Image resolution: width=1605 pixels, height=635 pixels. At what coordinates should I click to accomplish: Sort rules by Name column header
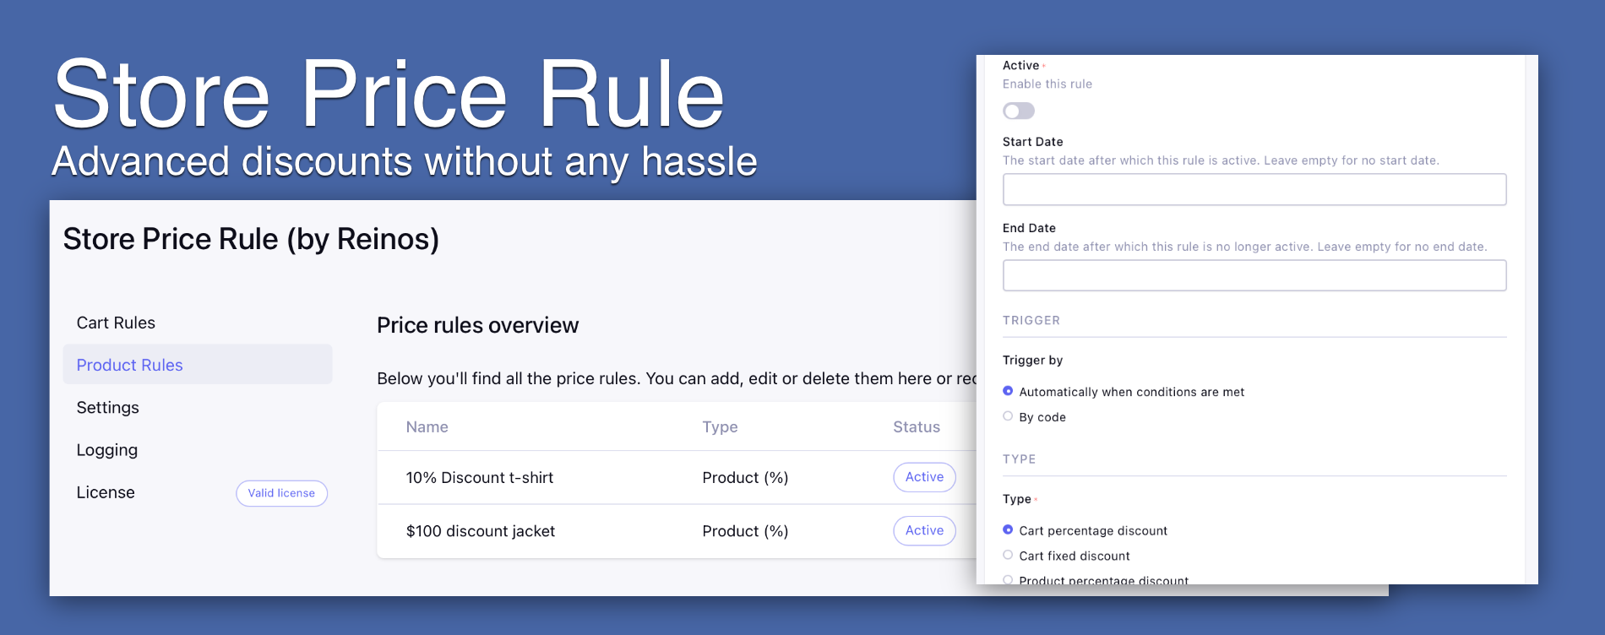[x=427, y=427]
